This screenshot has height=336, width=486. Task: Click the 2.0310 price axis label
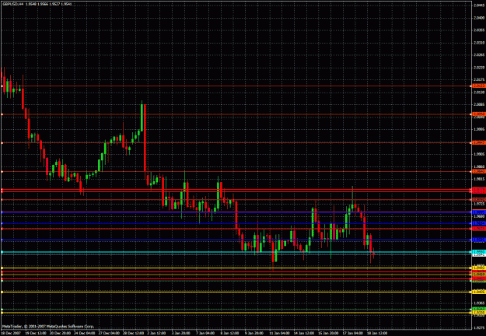coord(479,43)
